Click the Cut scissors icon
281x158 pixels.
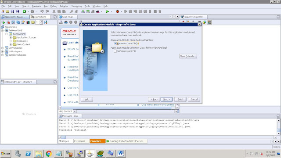[x=54, y=11]
